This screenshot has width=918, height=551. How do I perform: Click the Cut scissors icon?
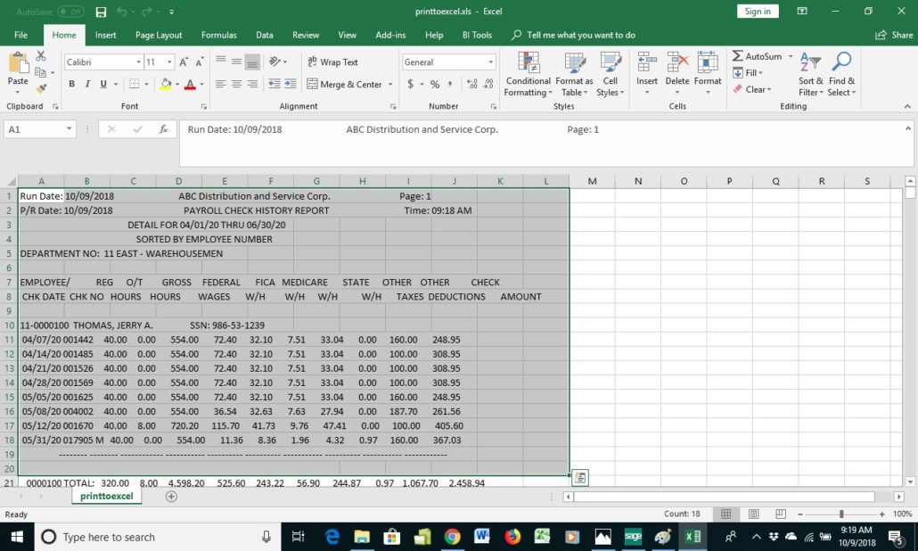(x=40, y=56)
